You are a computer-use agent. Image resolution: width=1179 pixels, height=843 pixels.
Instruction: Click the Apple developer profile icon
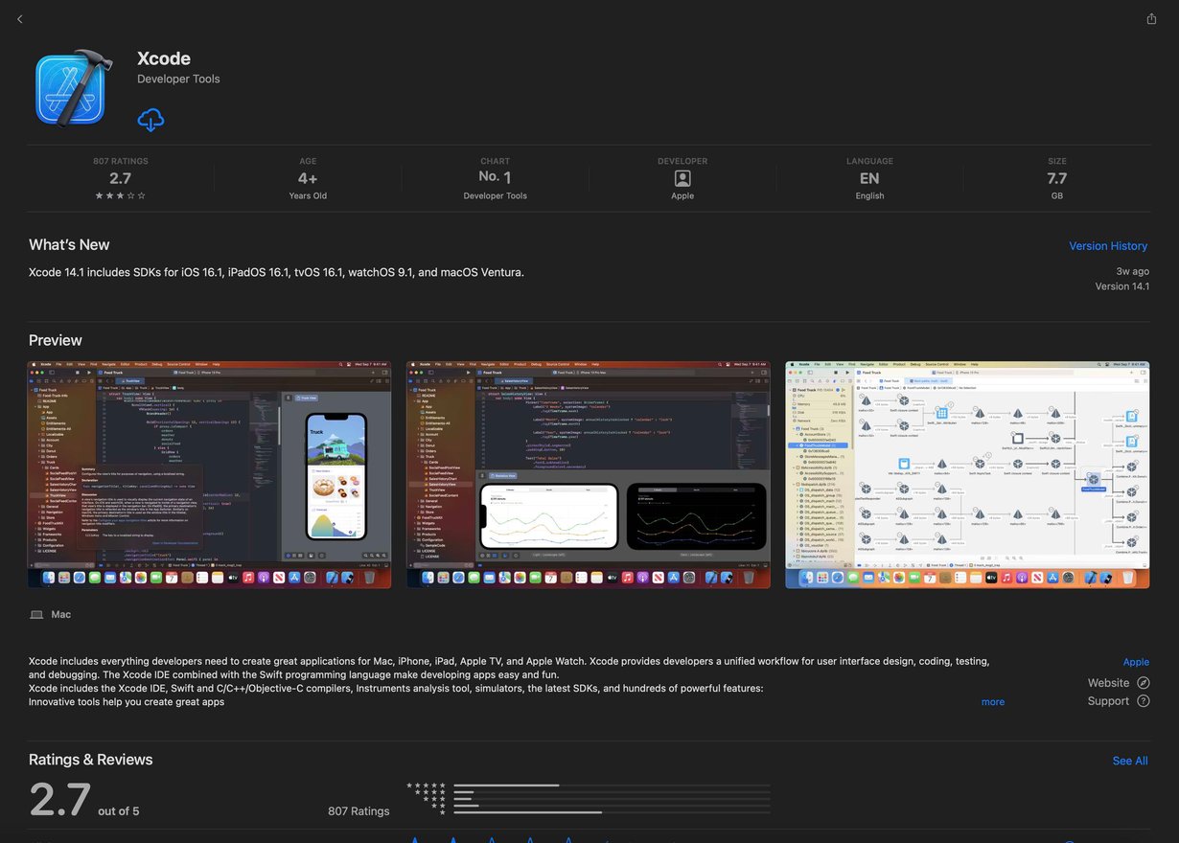coord(682,178)
